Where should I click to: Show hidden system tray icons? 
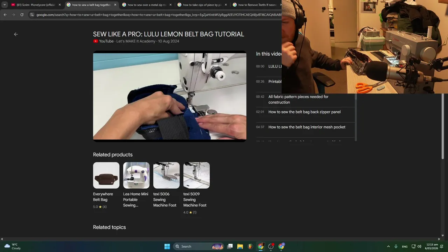pos(388,246)
